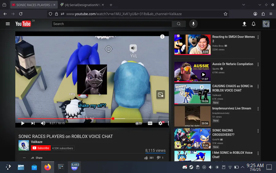
Task: Open the browser extensions icon
Action: 263,14
